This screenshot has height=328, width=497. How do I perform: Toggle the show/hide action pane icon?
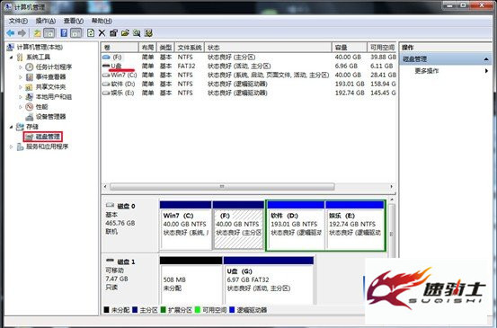(x=75, y=33)
